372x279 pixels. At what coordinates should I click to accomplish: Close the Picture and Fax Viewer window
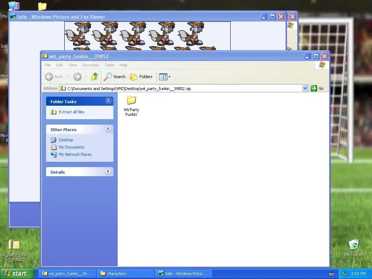281,17
